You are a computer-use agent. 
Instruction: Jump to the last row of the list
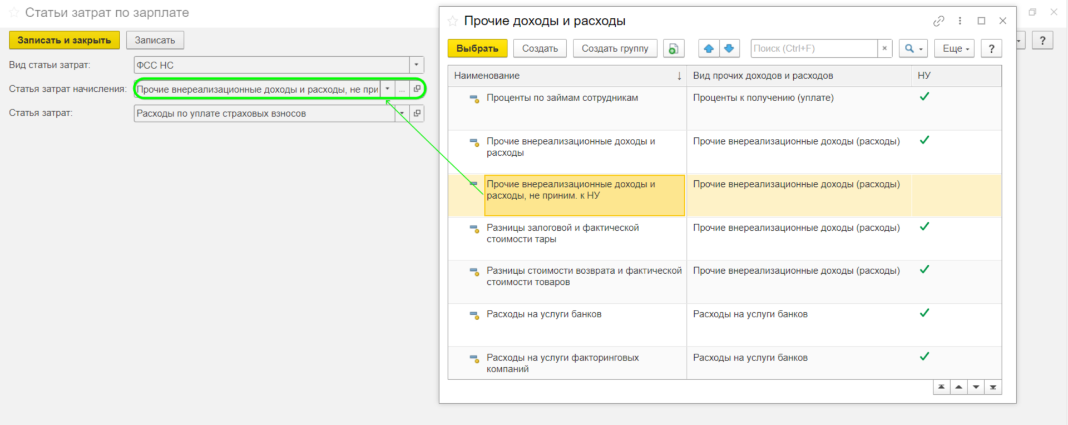click(x=993, y=387)
